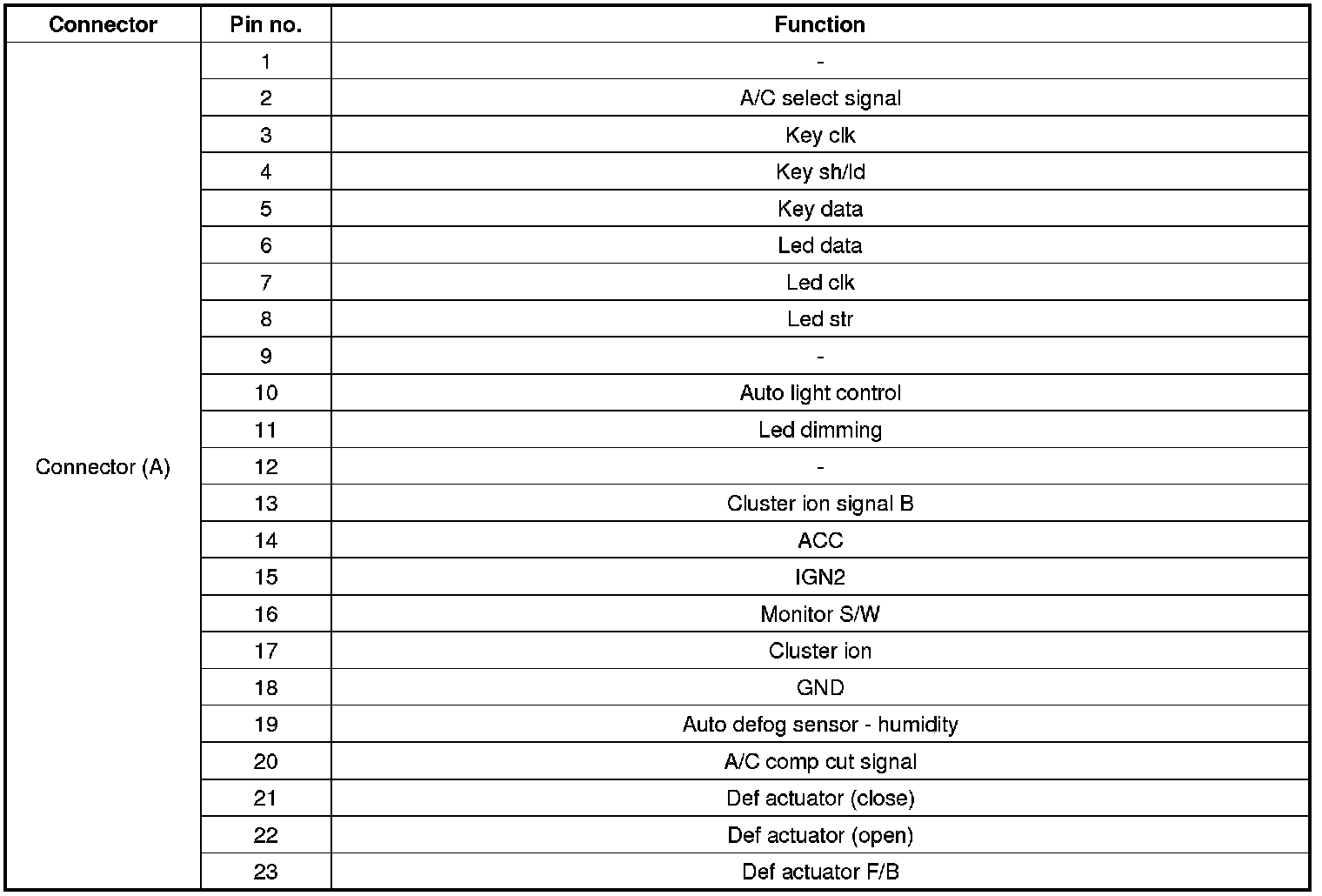Click the GND function cell
The width and height of the screenshot is (1322, 896).
pyautogui.click(x=819, y=688)
